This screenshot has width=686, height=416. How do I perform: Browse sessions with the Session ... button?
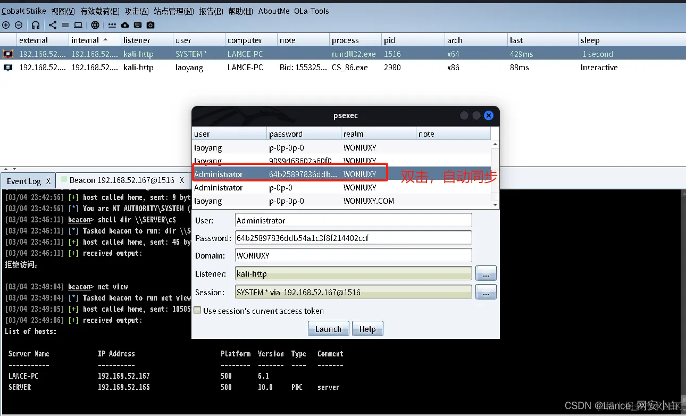[x=486, y=292]
